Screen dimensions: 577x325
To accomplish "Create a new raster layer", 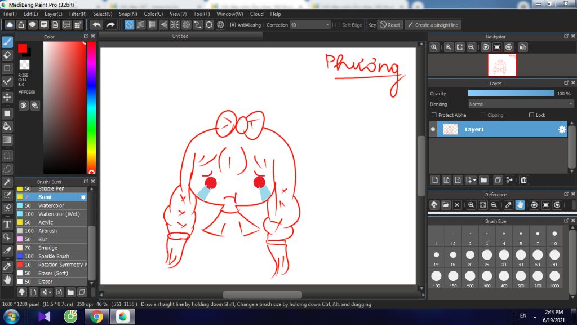I will tap(435, 180).
